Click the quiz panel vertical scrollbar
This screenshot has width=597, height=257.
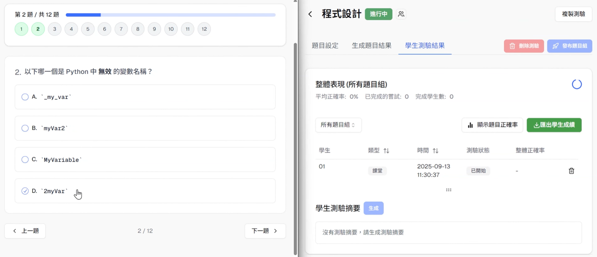pyautogui.click(x=295, y=149)
